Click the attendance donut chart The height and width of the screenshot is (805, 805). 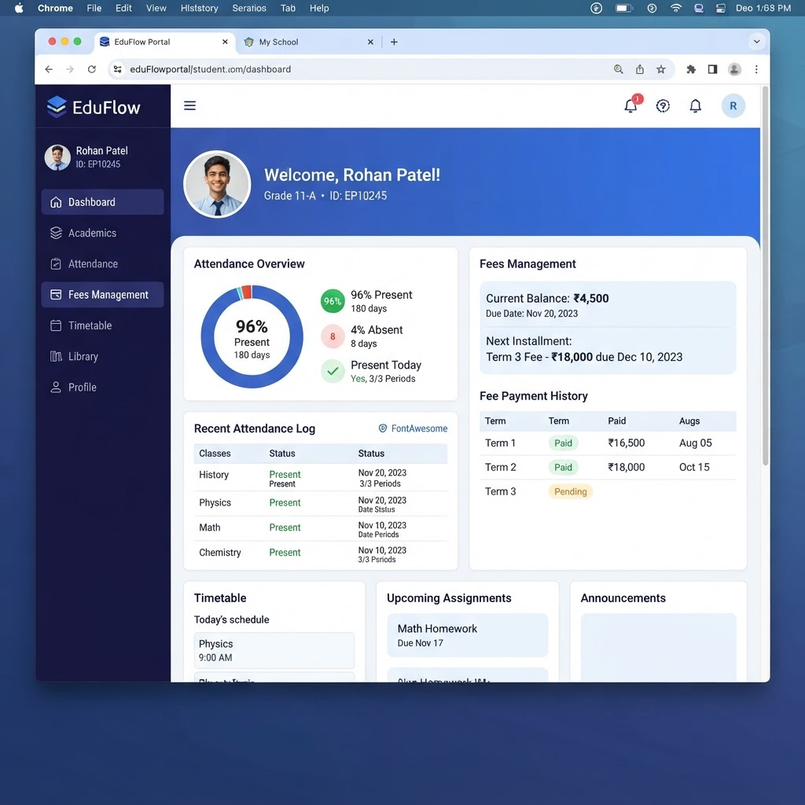[252, 336]
